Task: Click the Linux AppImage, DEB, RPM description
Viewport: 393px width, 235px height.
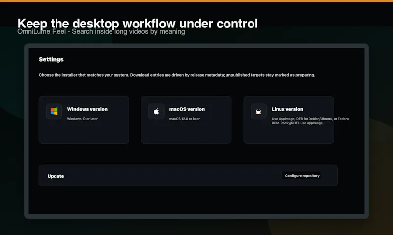Action: (x=310, y=121)
